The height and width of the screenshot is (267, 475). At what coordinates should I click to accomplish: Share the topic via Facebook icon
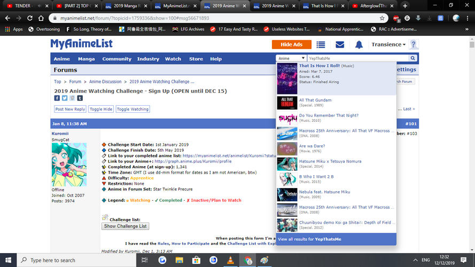(57, 98)
